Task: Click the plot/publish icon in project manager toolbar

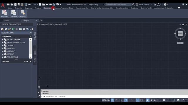Action: (28, 29)
